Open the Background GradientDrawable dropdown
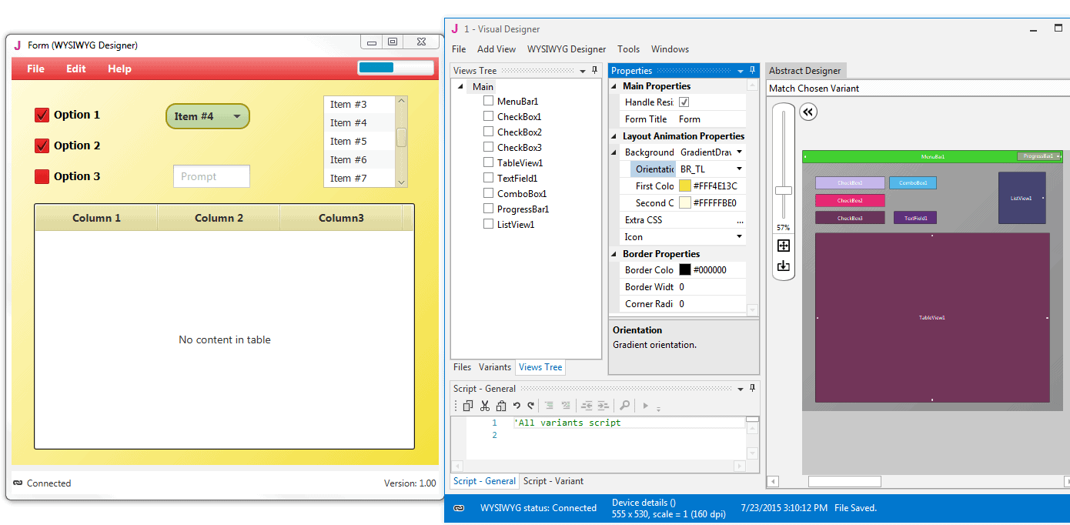Image resolution: width=1070 pixels, height=525 pixels. tap(739, 152)
